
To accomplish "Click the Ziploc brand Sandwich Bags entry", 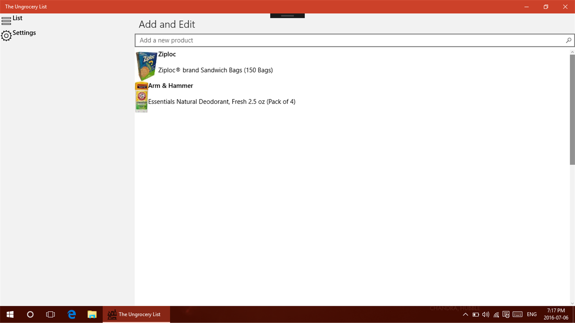I will point(215,70).
